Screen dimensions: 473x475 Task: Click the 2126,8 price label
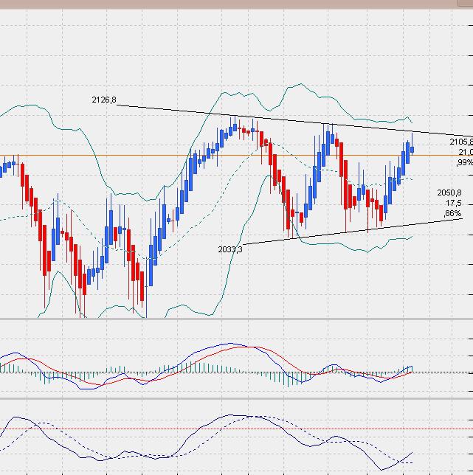point(104,100)
